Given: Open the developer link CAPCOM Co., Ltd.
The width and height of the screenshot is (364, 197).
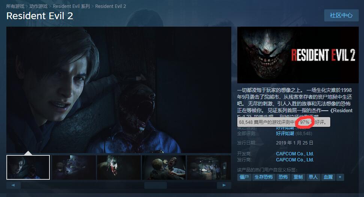Looking at the screenshot, I should click(295, 153).
